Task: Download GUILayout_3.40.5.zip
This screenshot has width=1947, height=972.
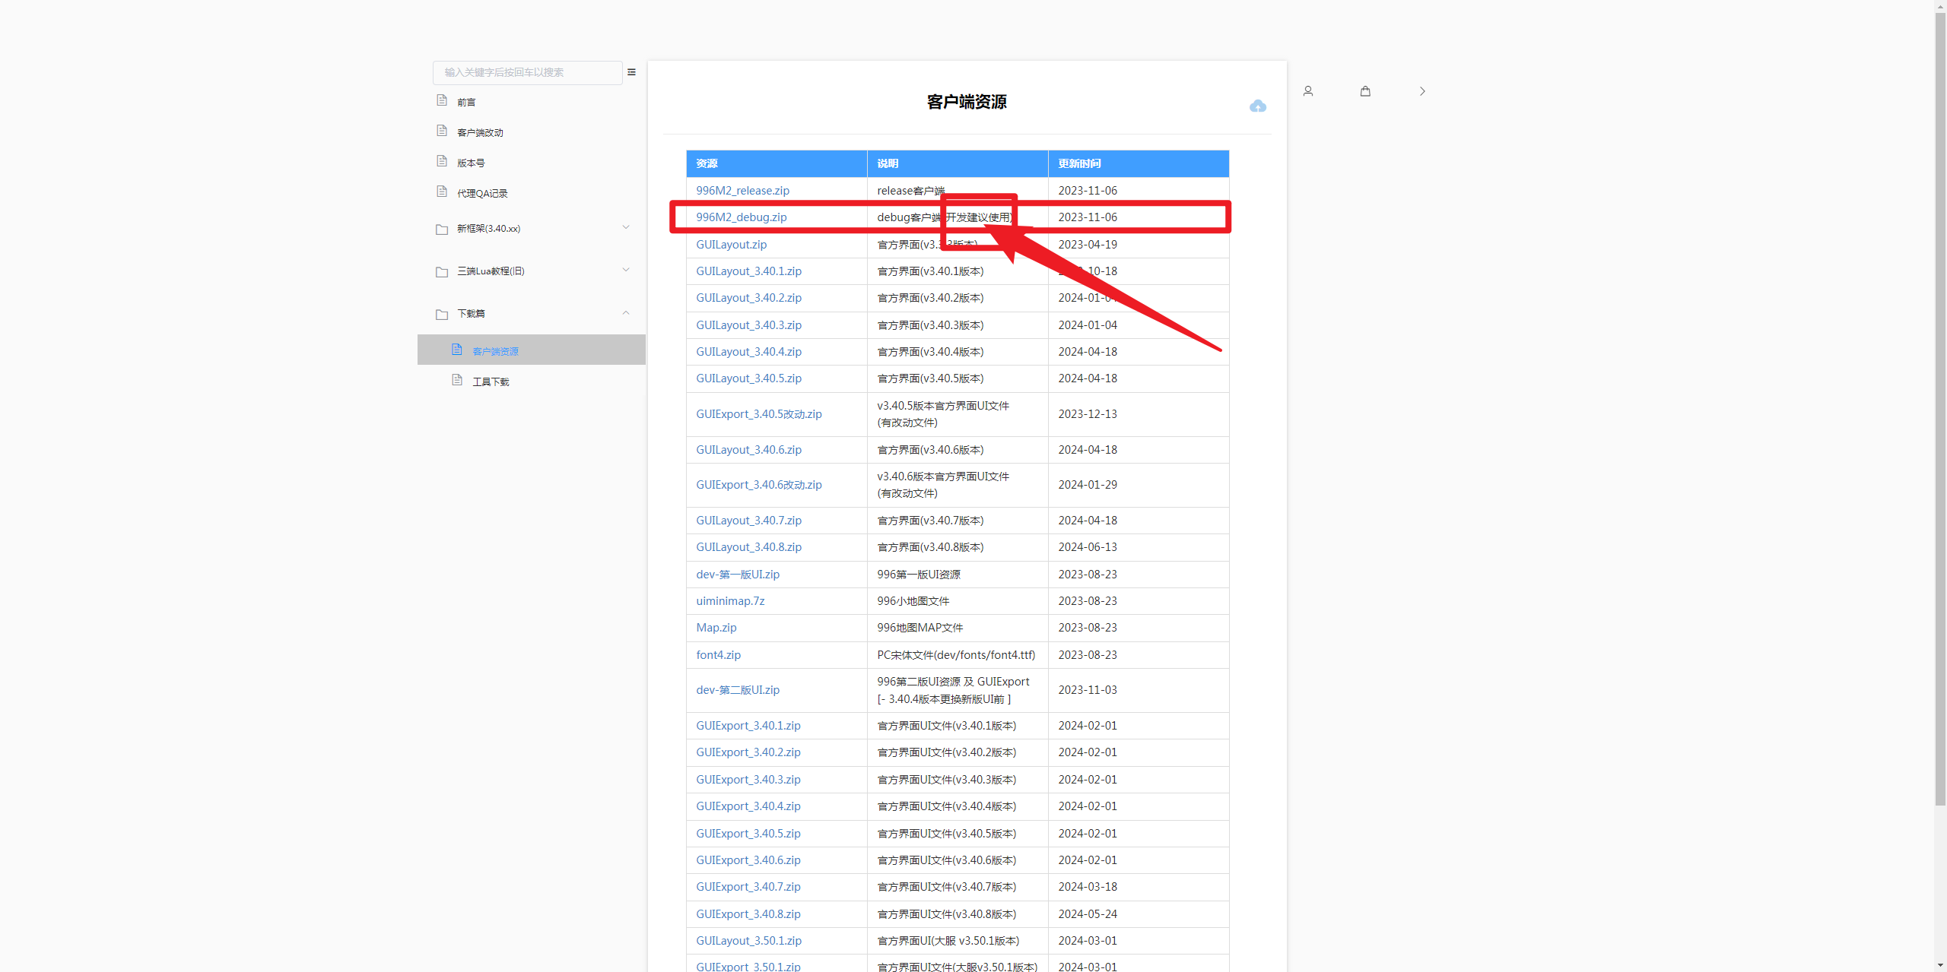Action: pyautogui.click(x=749, y=378)
